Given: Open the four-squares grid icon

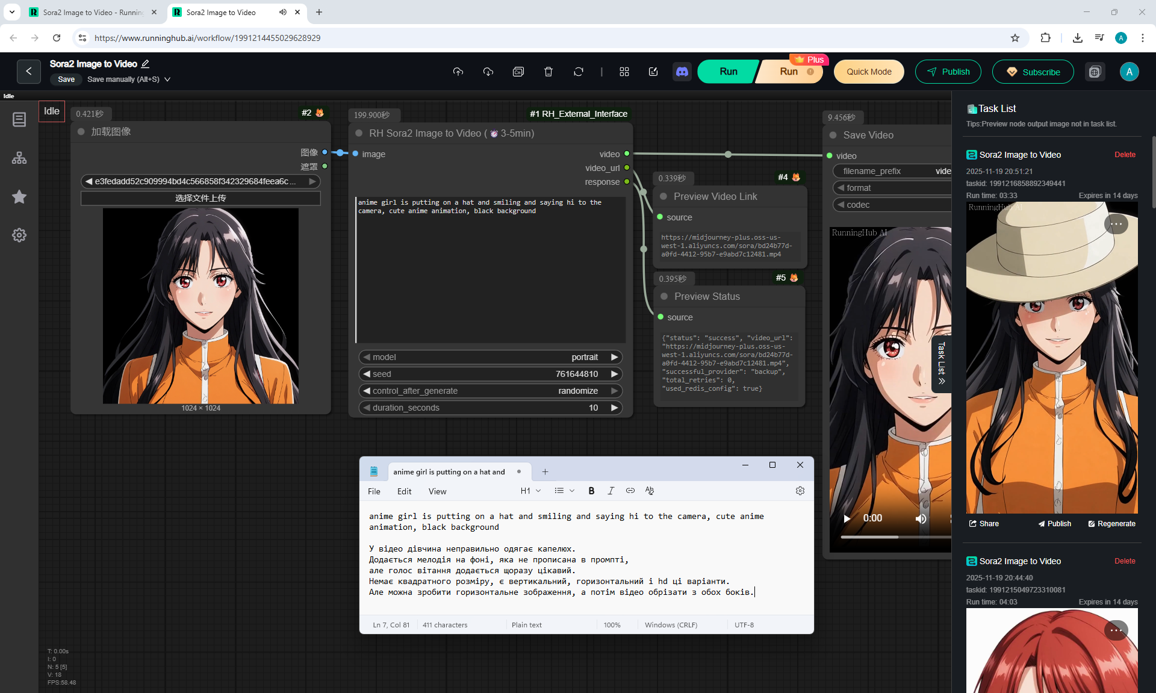Looking at the screenshot, I should pos(624,72).
